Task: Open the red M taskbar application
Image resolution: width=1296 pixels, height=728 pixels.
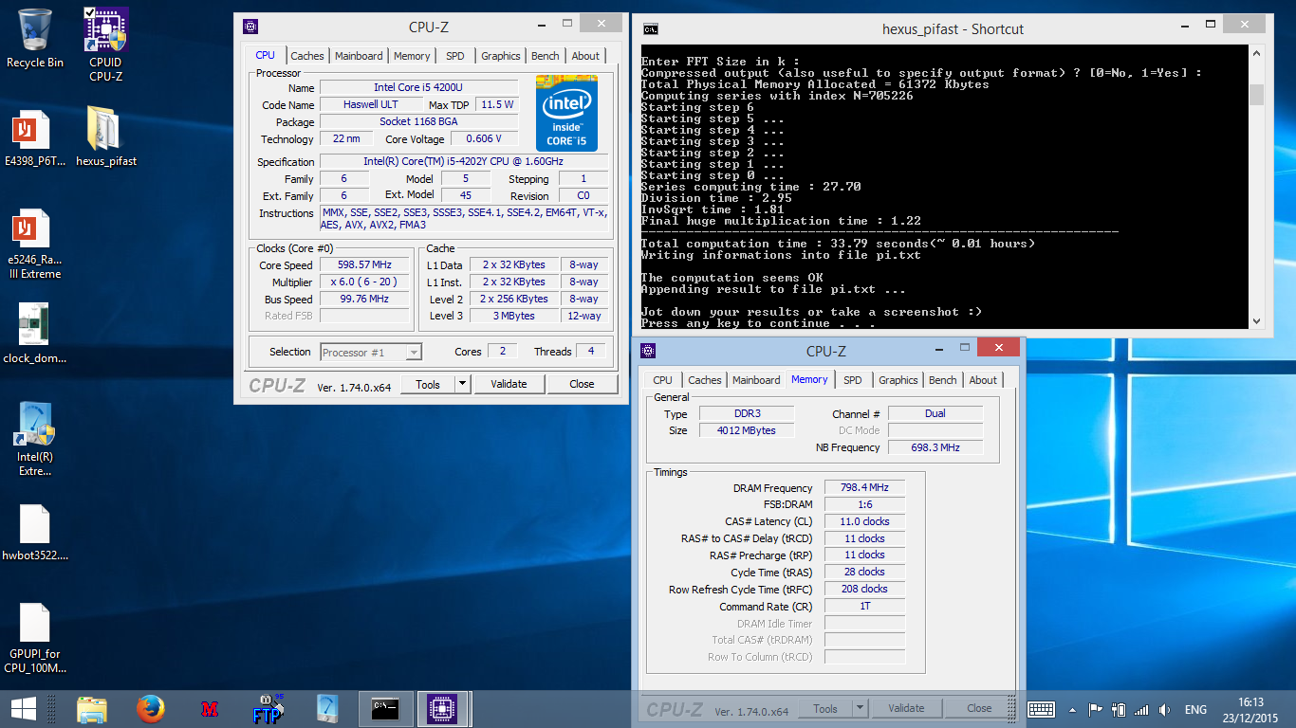Action: coord(210,708)
